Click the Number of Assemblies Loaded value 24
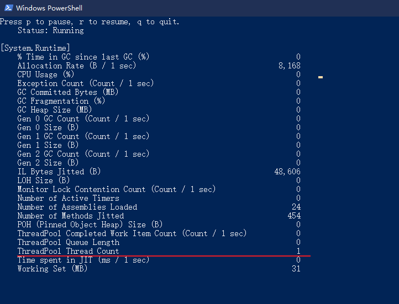This screenshot has height=304, width=399. pos(296,207)
